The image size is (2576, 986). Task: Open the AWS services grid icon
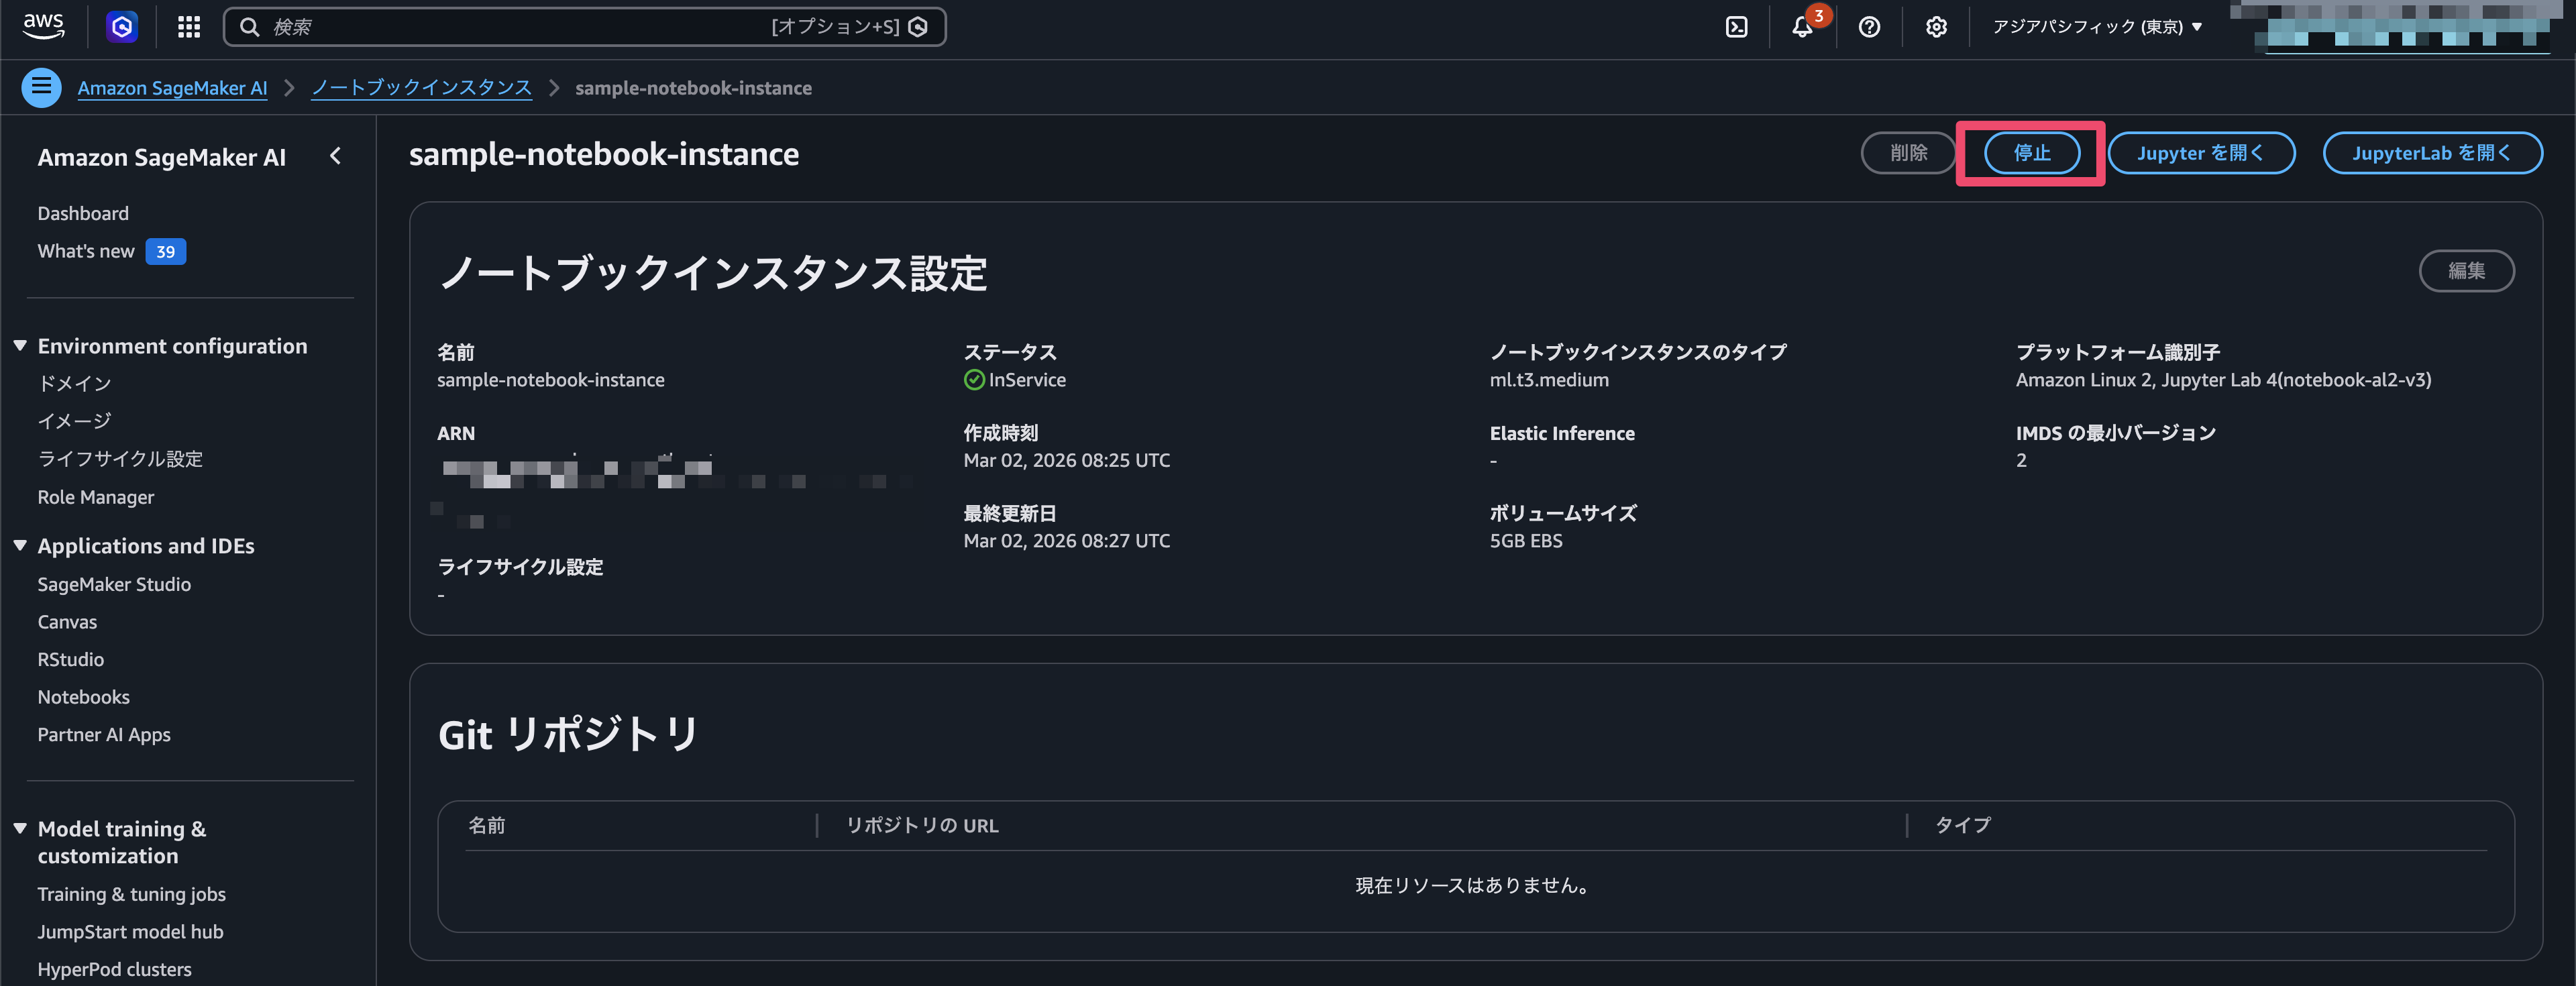coord(189,26)
